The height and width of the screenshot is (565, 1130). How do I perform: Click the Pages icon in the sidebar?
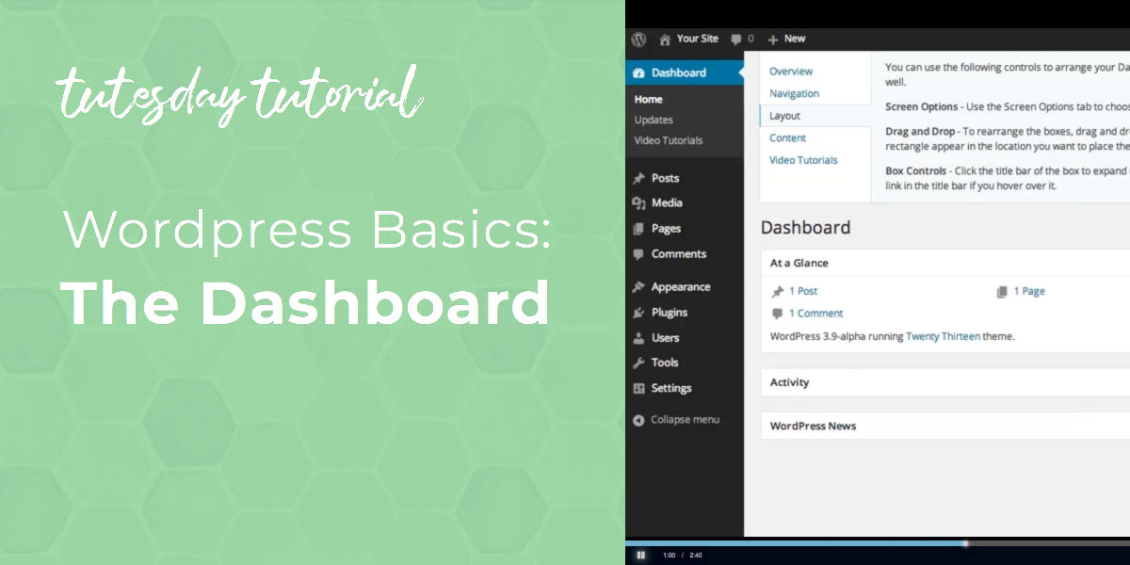coord(639,228)
